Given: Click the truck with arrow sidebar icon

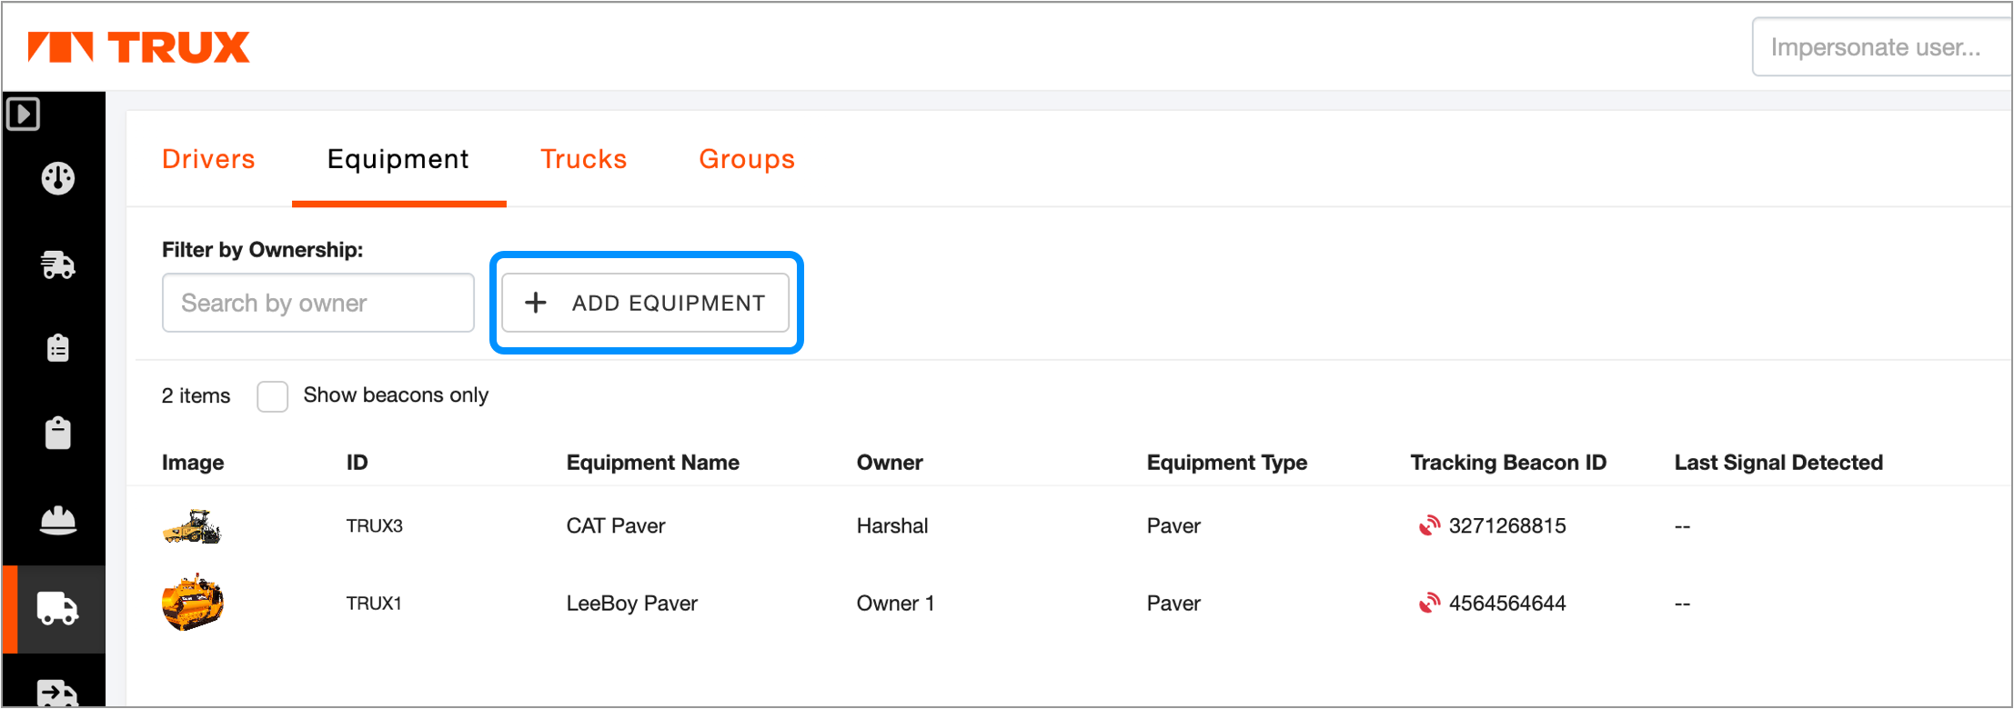Looking at the screenshot, I should click(x=58, y=693).
